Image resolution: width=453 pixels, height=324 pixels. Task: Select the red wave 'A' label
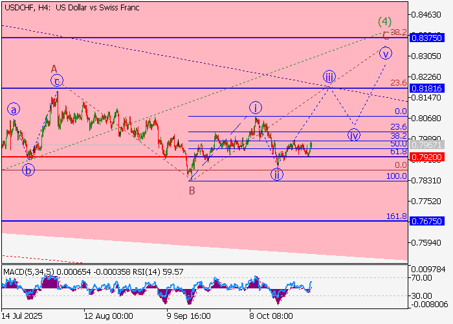(x=54, y=67)
